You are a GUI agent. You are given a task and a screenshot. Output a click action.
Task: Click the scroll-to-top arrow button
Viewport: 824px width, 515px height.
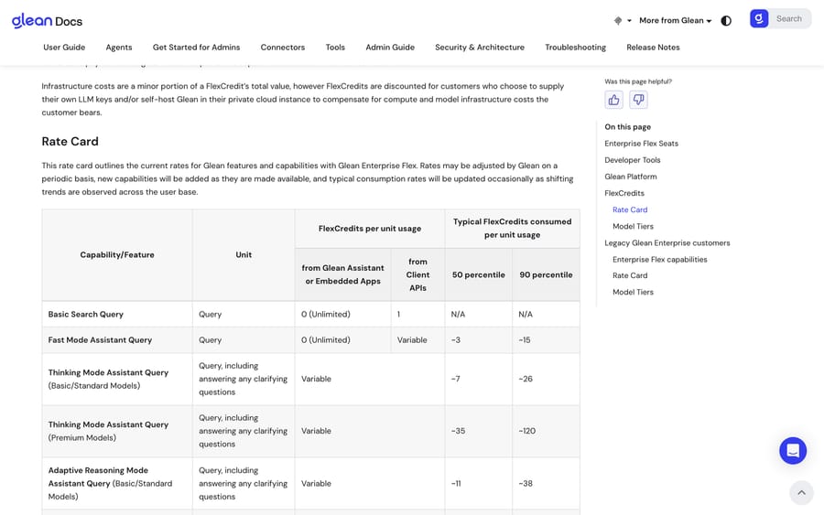pos(801,492)
